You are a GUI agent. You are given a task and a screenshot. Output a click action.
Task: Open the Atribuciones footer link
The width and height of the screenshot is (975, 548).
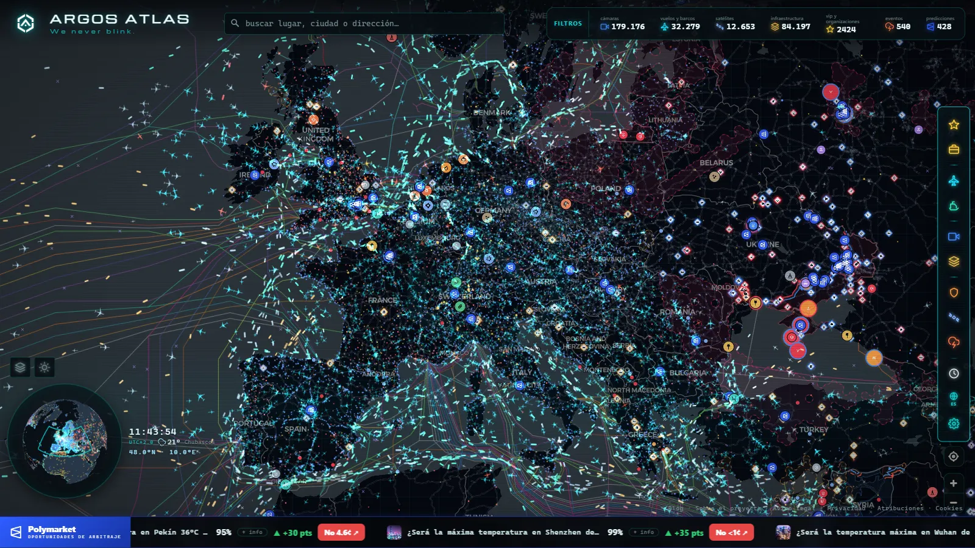click(x=900, y=508)
